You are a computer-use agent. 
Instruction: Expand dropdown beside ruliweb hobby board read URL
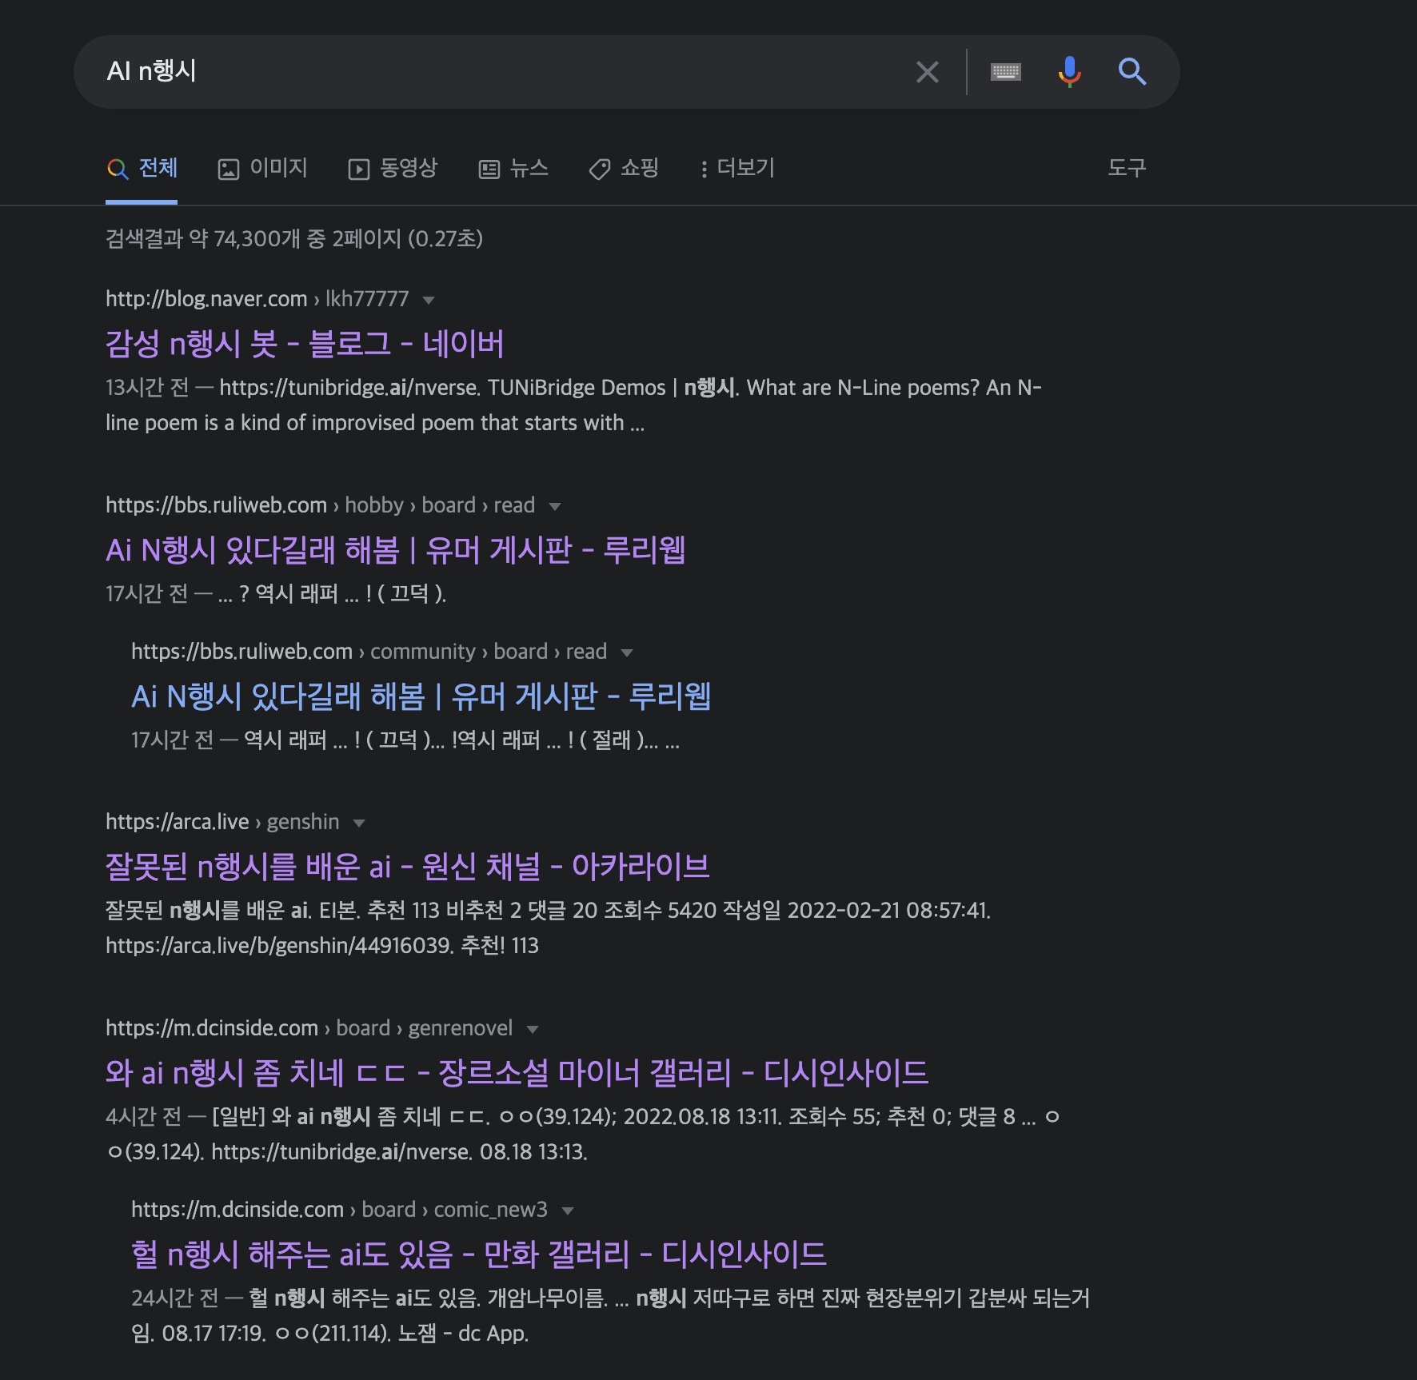click(555, 506)
